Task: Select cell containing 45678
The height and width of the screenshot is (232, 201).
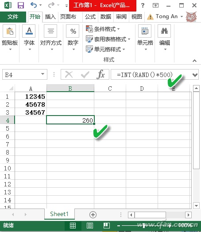Action: coord(31,104)
